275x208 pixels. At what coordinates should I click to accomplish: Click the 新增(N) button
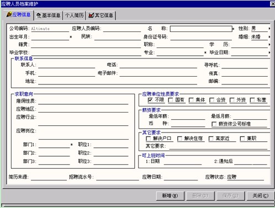(x=170, y=196)
